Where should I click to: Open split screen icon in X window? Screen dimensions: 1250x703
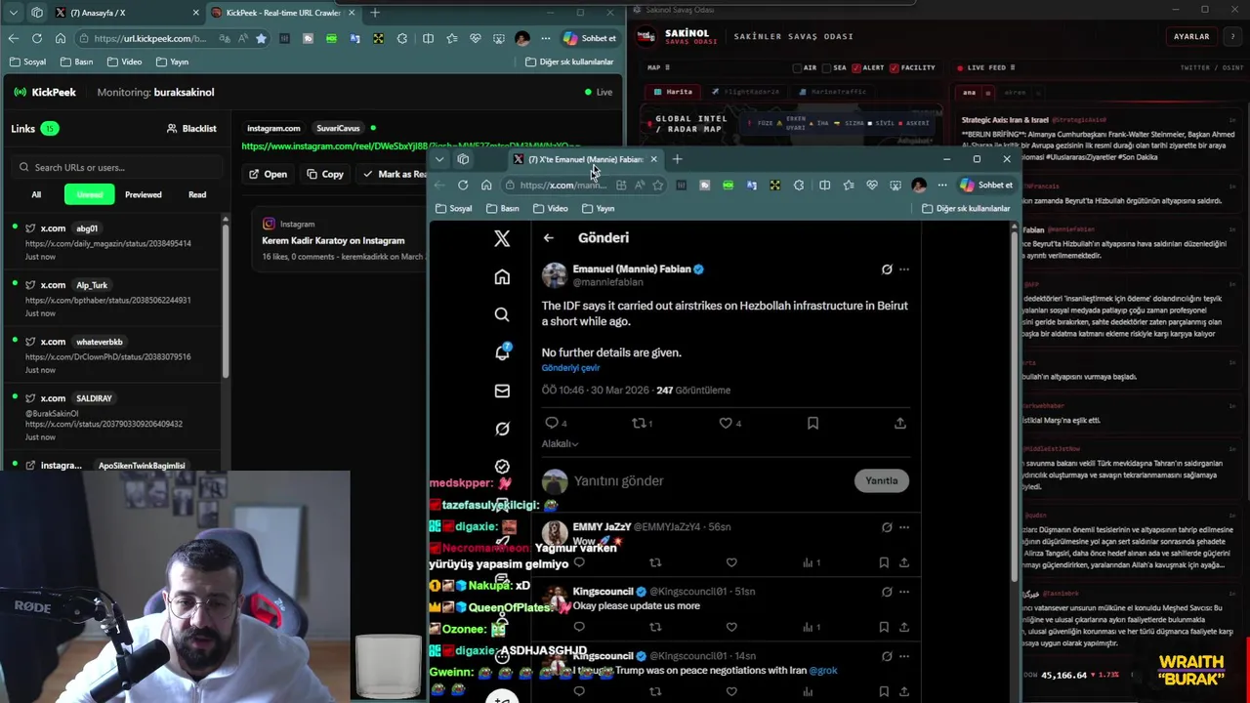824,186
